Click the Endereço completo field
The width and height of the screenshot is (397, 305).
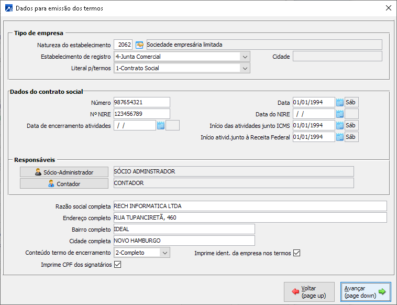click(250, 217)
